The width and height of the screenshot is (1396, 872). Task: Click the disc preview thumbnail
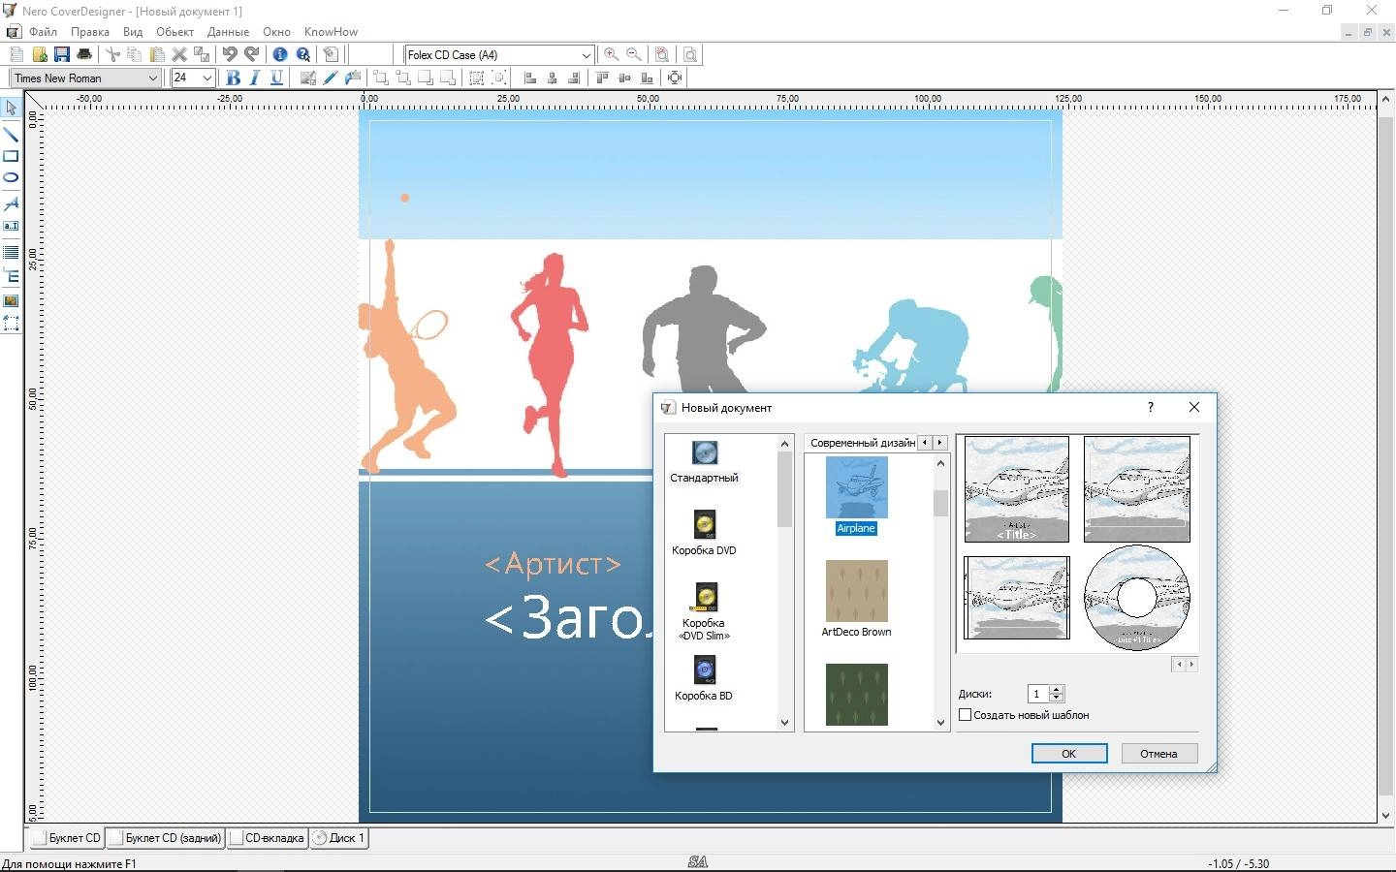(x=1136, y=597)
